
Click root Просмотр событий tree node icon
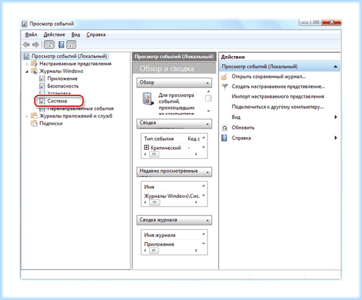click(27, 56)
